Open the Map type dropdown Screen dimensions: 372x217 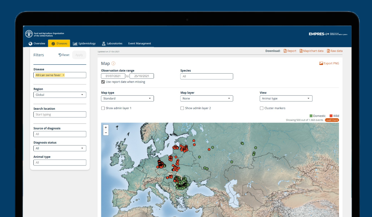click(127, 99)
